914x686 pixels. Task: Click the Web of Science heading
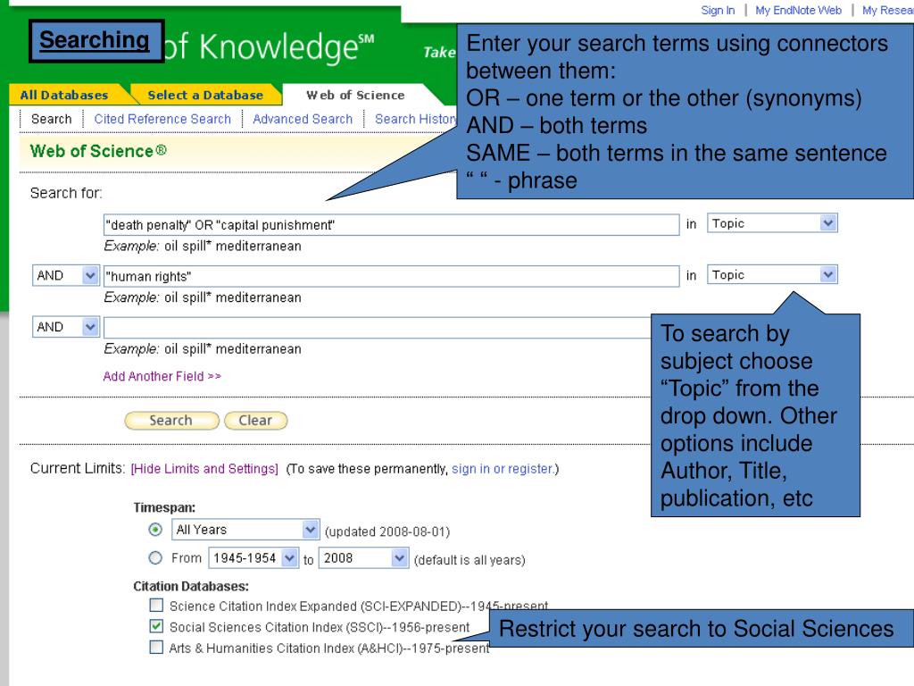98,151
